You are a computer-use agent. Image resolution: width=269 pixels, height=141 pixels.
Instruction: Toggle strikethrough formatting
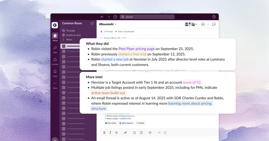(x=116, y=133)
